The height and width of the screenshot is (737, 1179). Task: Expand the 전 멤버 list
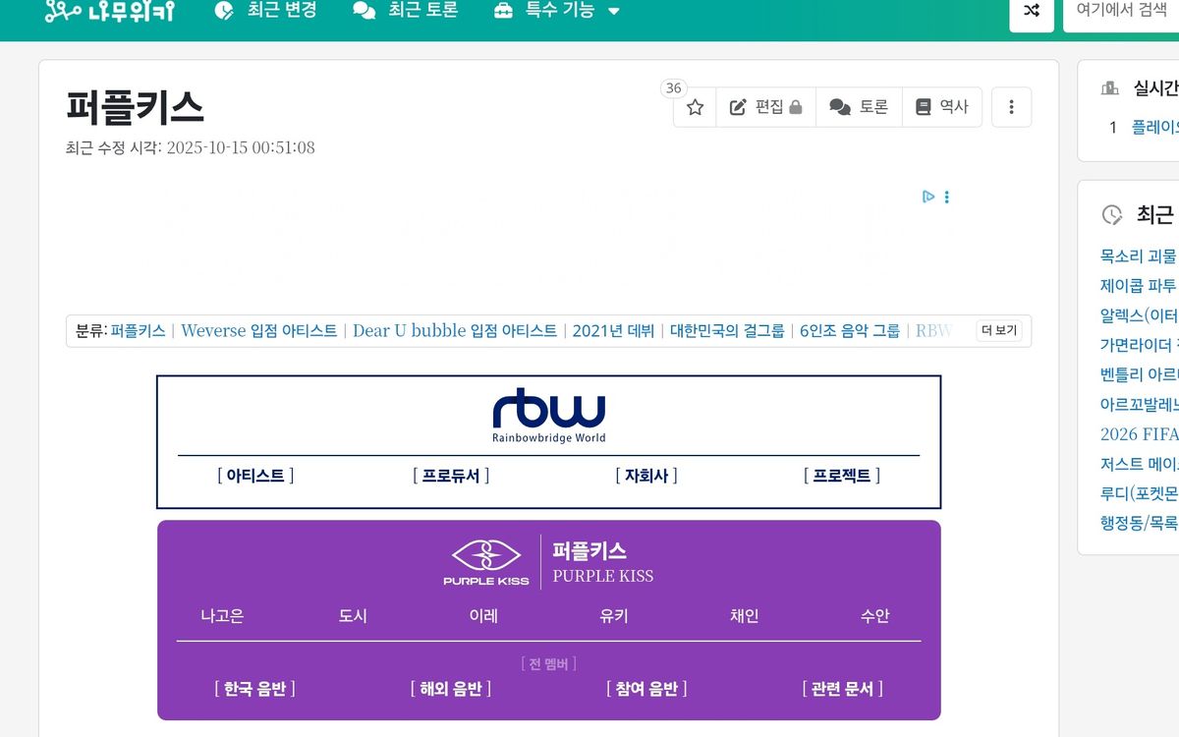coord(548,664)
